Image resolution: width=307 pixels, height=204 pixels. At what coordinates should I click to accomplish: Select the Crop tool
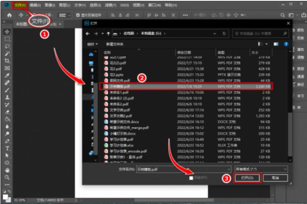pos(7,61)
